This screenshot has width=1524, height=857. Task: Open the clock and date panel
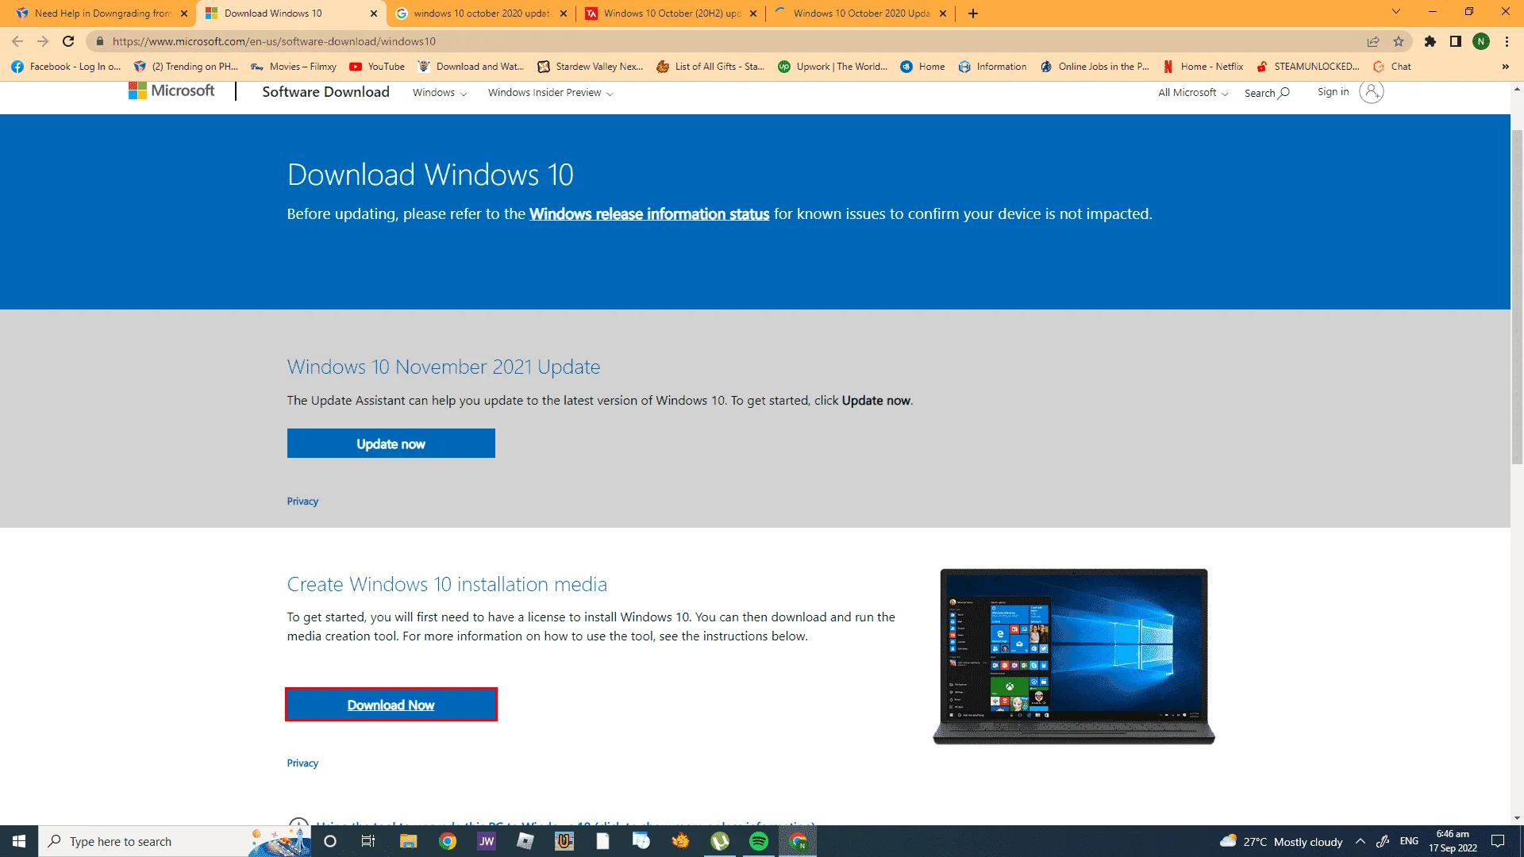coord(1453,841)
